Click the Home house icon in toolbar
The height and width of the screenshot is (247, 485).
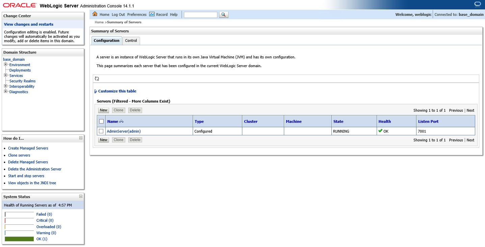(x=95, y=14)
